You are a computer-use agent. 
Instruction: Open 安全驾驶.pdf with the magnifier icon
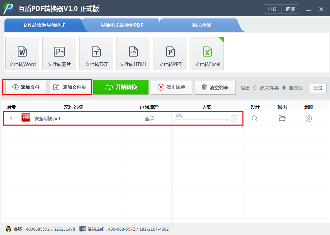(255, 118)
